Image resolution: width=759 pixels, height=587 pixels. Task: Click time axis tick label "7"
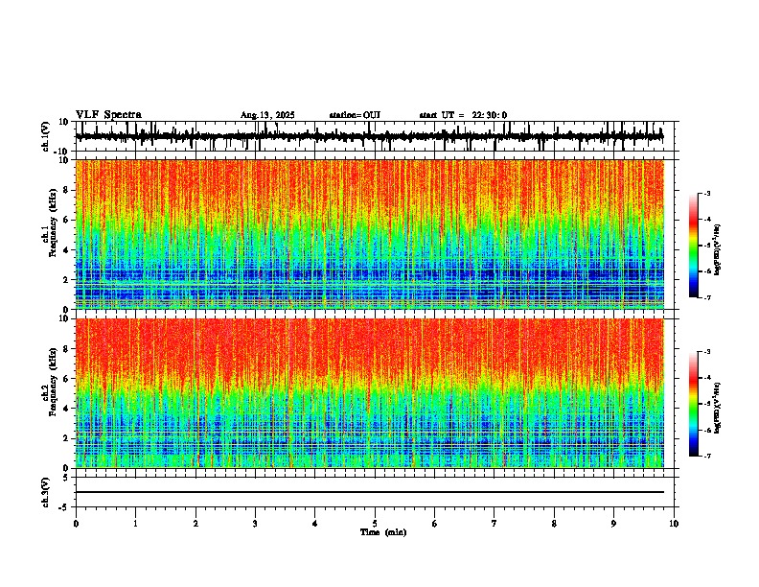click(494, 524)
